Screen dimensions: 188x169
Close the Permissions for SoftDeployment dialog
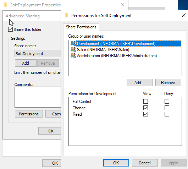pyautogui.click(x=183, y=15)
